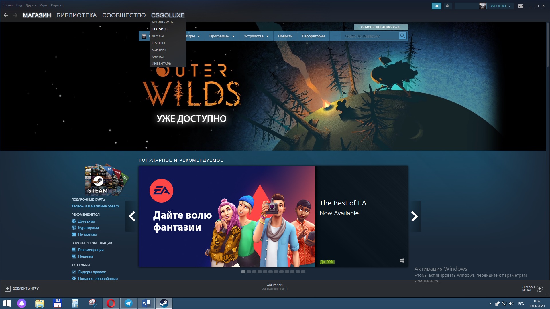Image resolution: width=550 pixels, height=309 pixels.
Task: Open Telegram from taskbar
Action: point(129,303)
